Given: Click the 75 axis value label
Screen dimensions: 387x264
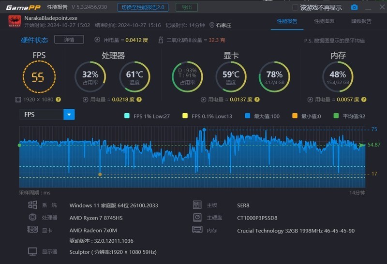Looking at the screenshot, I should [374, 129].
